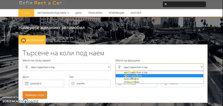Screen dimensions: 223x106
Task: Open the Място на получаване dropdown
Action: tap(67, 67)
